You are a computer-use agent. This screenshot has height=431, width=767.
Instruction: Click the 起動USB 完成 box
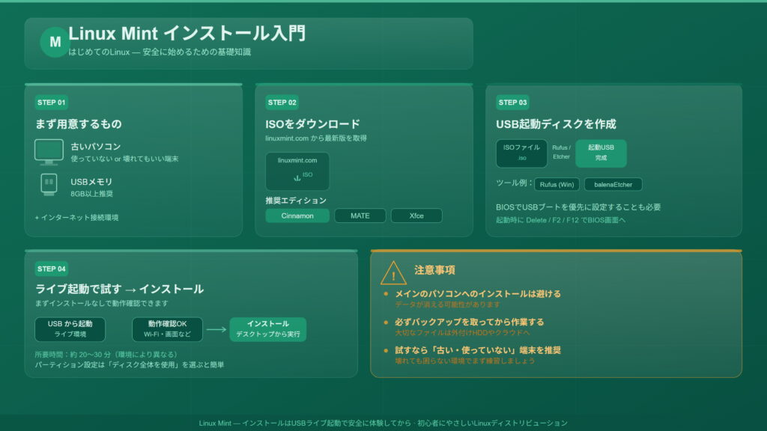601,153
